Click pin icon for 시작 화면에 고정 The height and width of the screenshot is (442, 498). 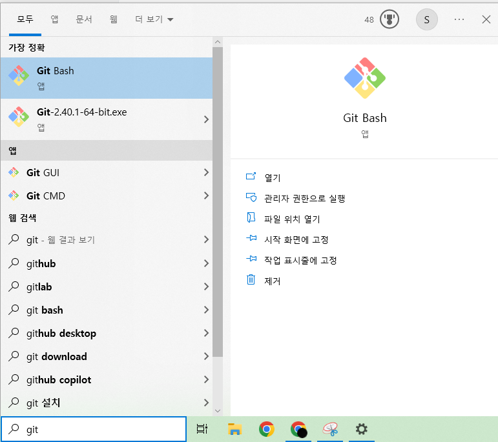(x=251, y=237)
